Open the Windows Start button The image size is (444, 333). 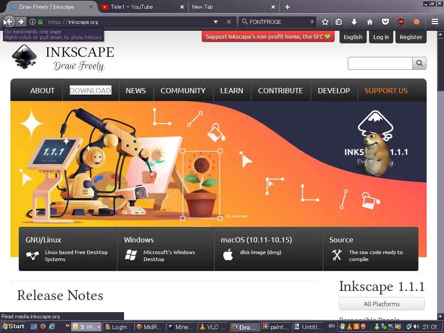point(13,326)
